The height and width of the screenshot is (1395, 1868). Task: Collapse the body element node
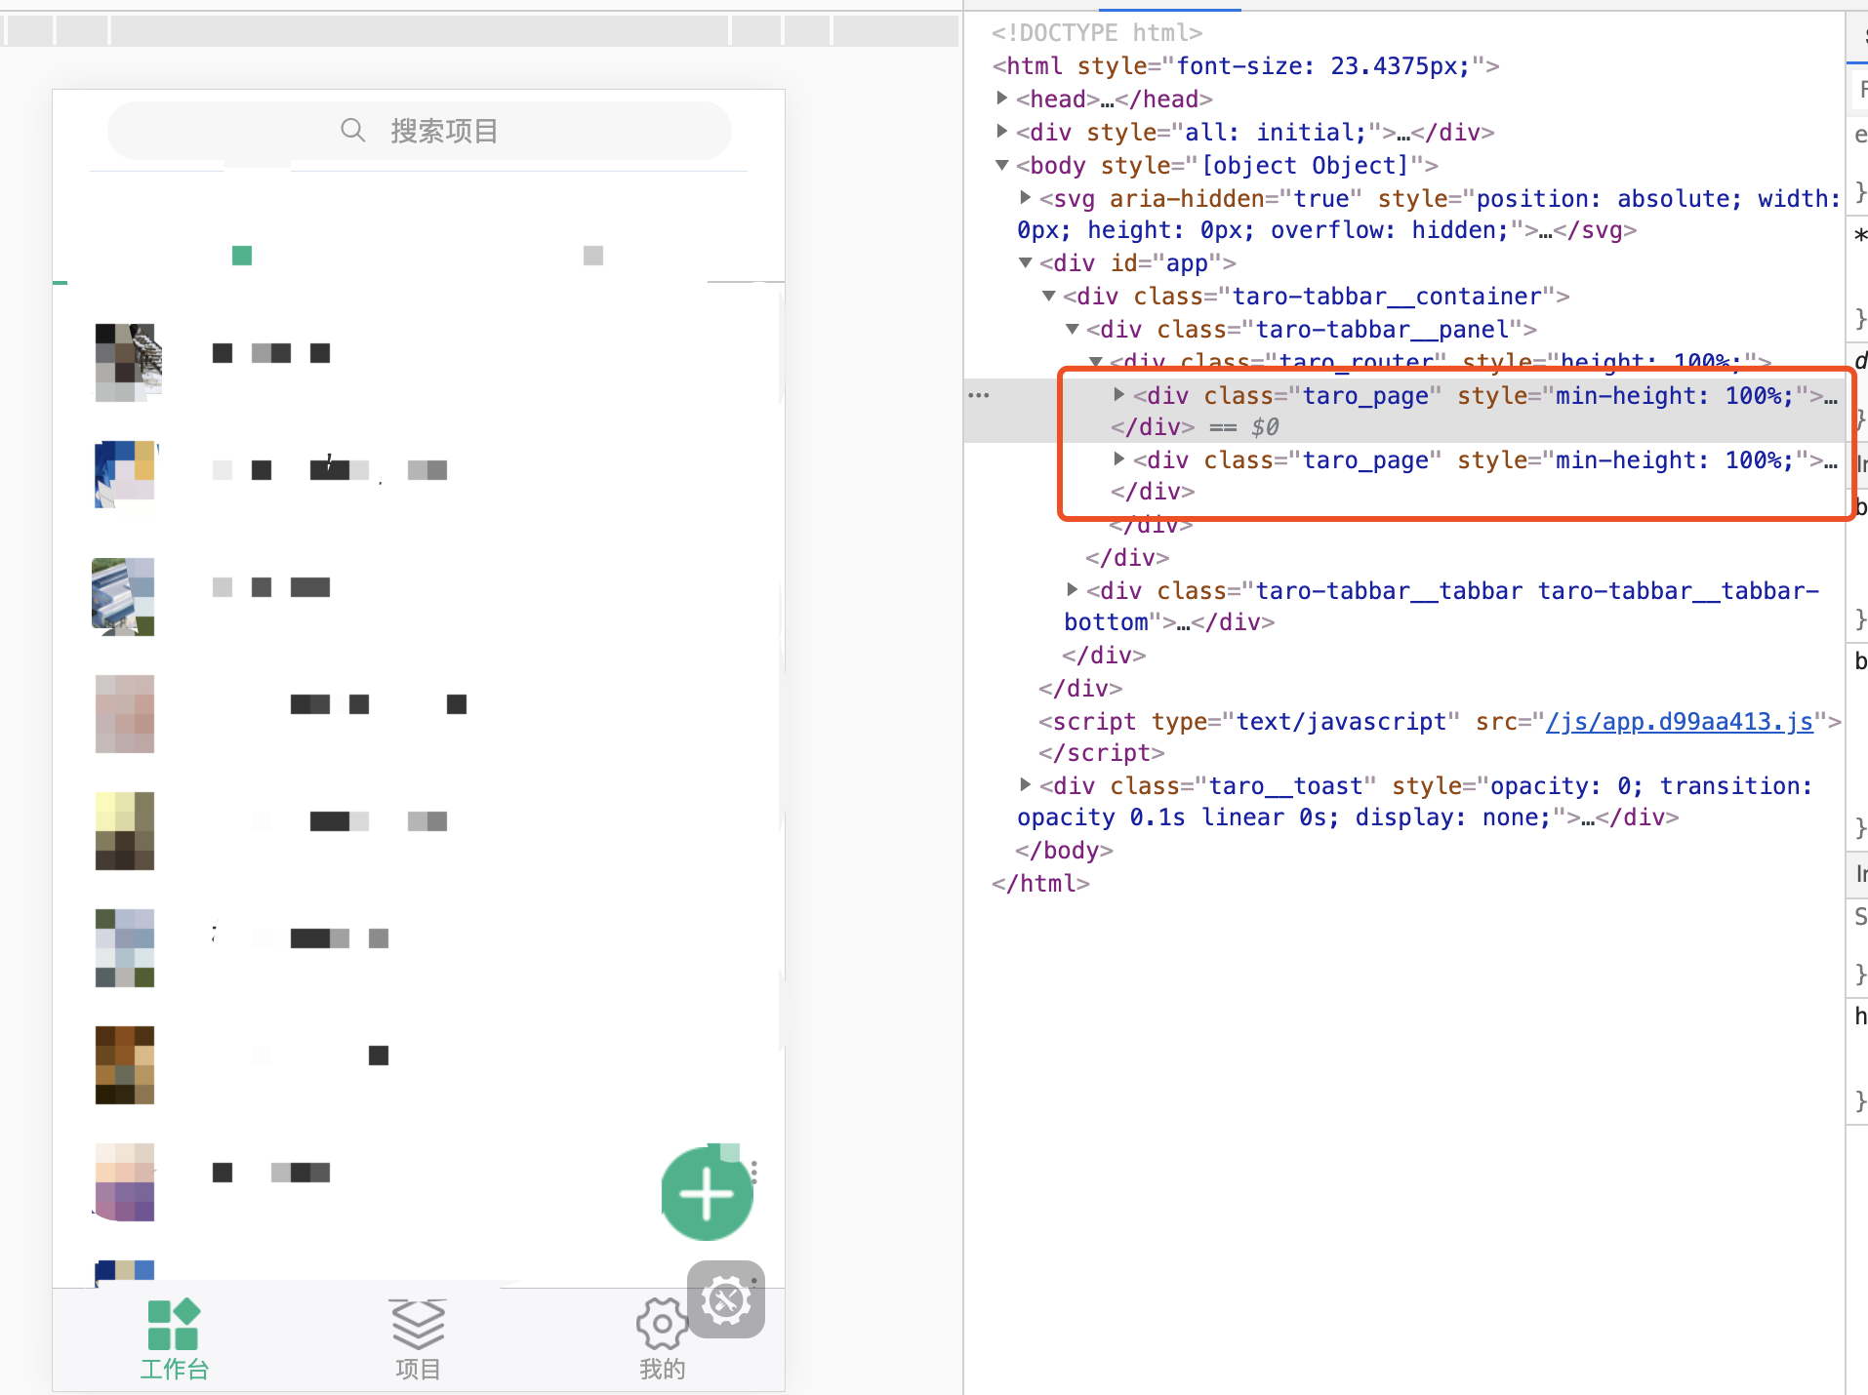pyautogui.click(x=1001, y=165)
